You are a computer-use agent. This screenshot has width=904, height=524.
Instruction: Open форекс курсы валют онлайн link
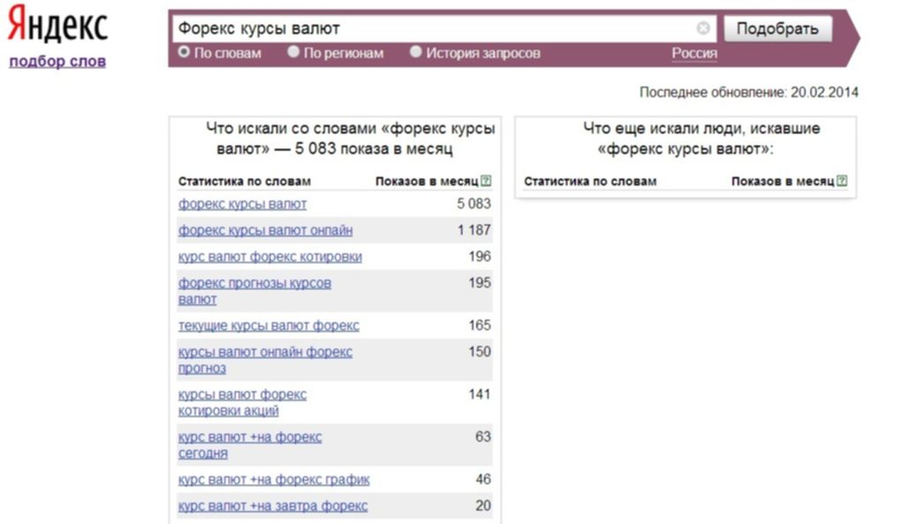(x=265, y=231)
